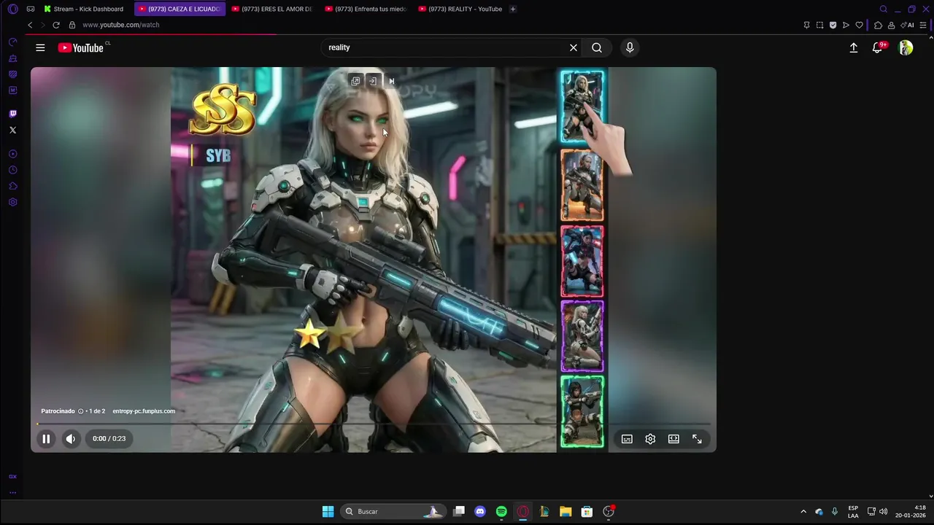The height and width of the screenshot is (525, 934).
Task: Open the X (Twitter) sidebar panel
Action: coord(12,130)
